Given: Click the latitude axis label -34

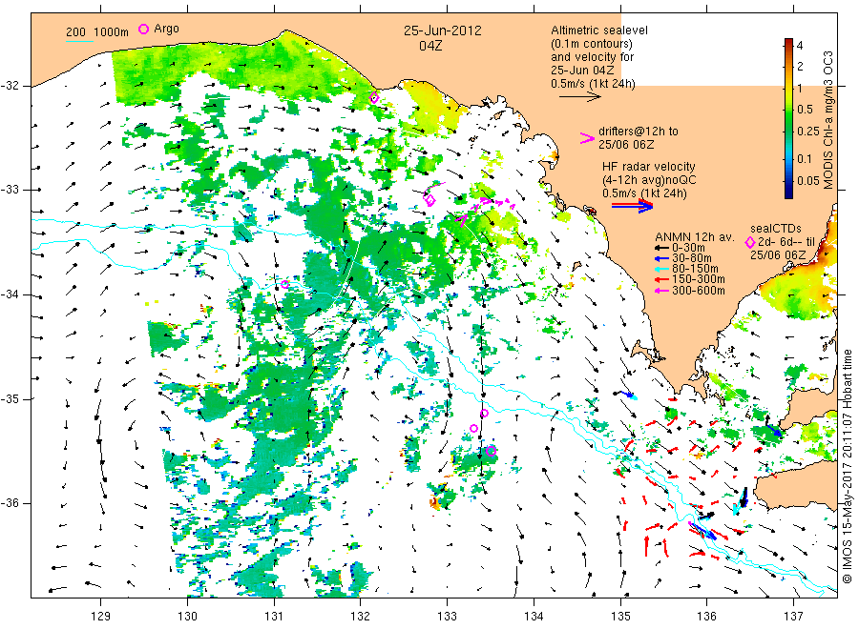Looking at the screenshot, I should pos(10,294).
